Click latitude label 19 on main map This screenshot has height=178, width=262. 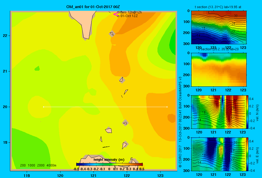pos(5,142)
